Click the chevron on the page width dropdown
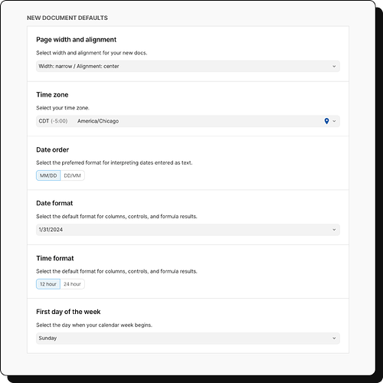This screenshot has width=383, height=383. (x=334, y=67)
